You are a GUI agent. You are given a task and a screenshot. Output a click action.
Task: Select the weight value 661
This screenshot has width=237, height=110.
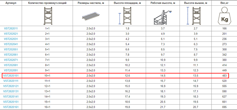pos(225,102)
